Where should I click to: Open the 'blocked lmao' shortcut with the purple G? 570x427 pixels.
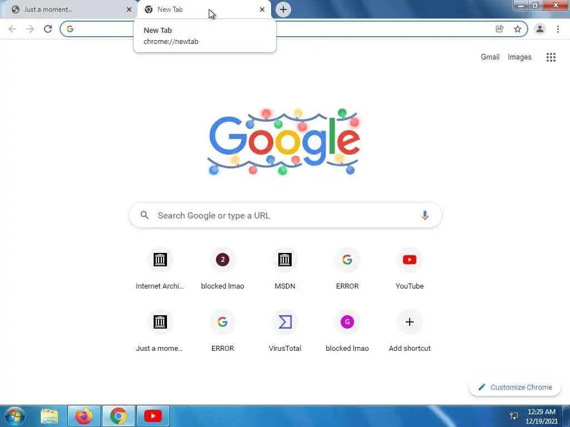pyautogui.click(x=347, y=331)
